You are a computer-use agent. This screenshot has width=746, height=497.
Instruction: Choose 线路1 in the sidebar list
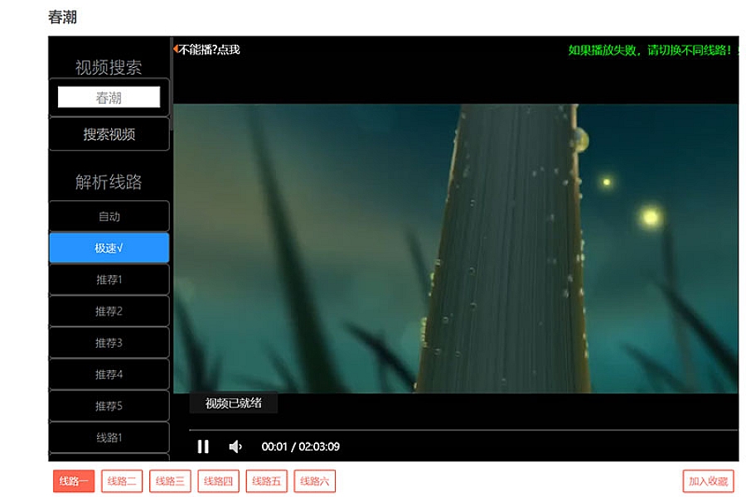pos(109,437)
